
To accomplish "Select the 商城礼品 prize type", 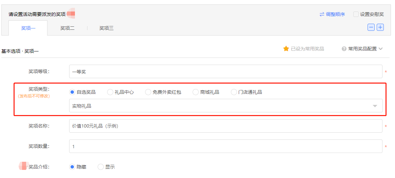I will pyautogui.click(x=196, y=92).
